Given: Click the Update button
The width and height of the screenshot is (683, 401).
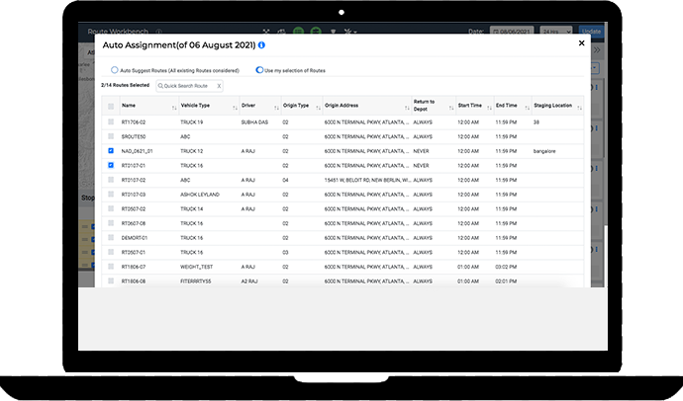Looking at the screenshot, I should (x=591, y=32).
